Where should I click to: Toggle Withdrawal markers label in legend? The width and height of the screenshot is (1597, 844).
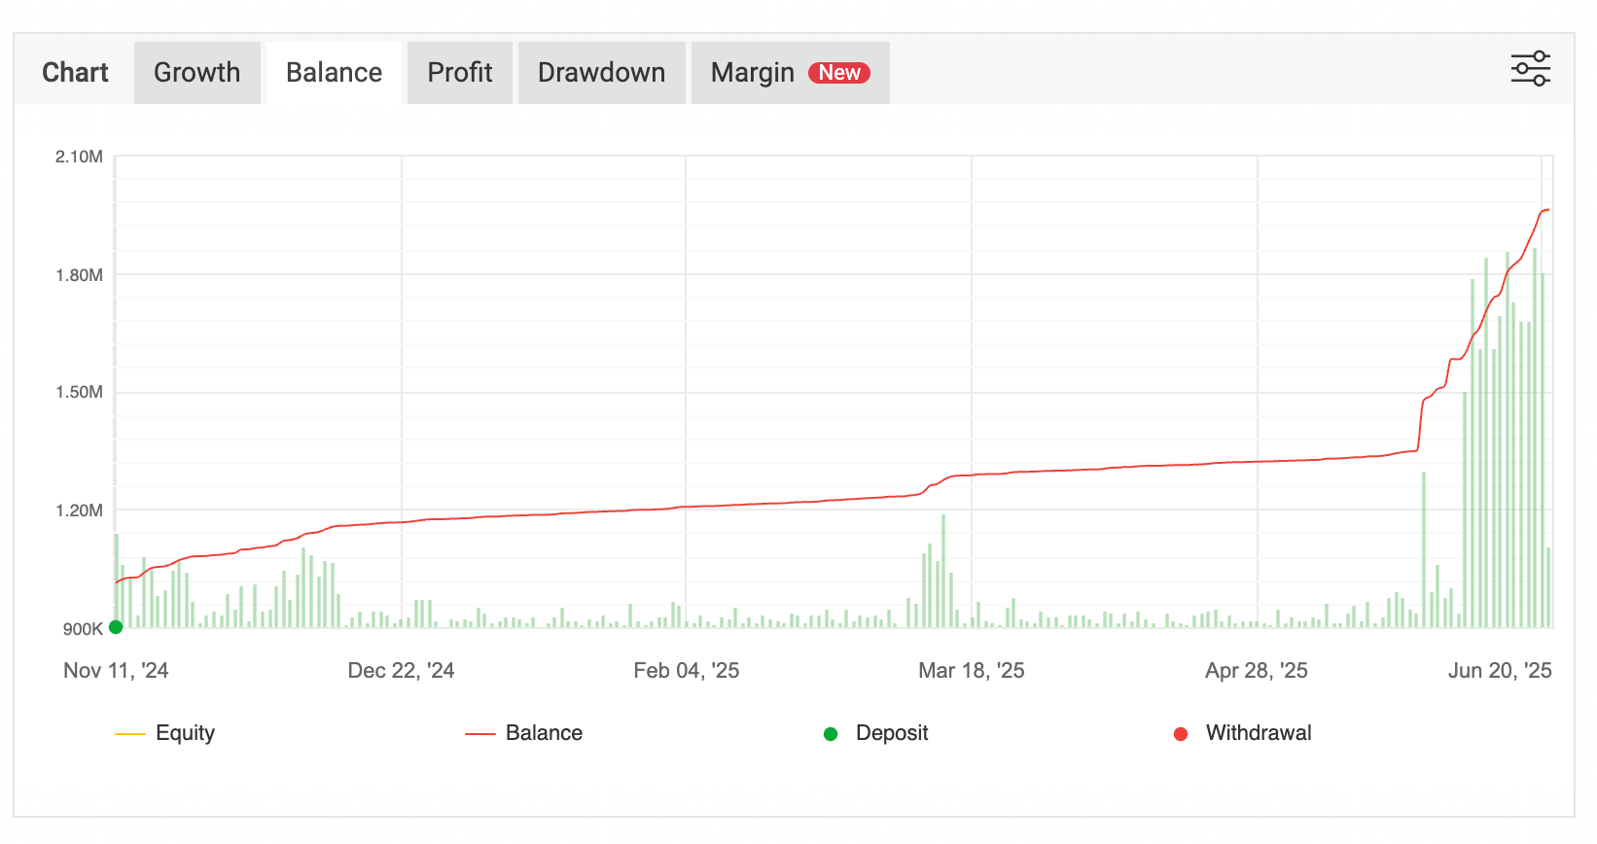click(1258, 733)
